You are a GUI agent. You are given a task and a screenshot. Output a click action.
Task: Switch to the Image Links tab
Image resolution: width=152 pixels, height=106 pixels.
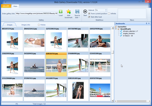pos(26,25)
